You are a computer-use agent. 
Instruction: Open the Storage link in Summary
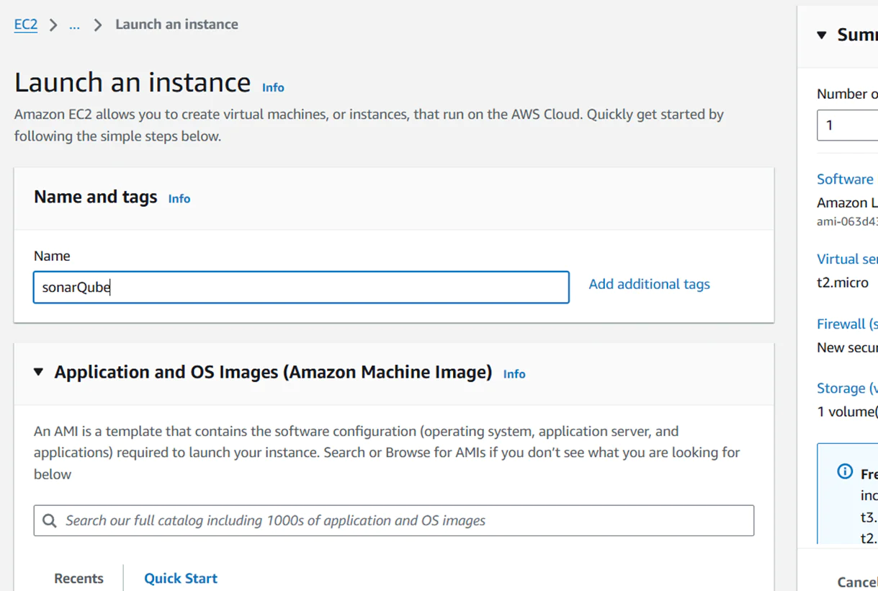847,388
